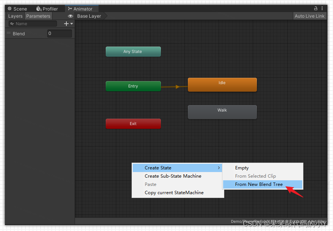333x231 pixels.
Task: Create an Empty state
Action: point(262,168)
